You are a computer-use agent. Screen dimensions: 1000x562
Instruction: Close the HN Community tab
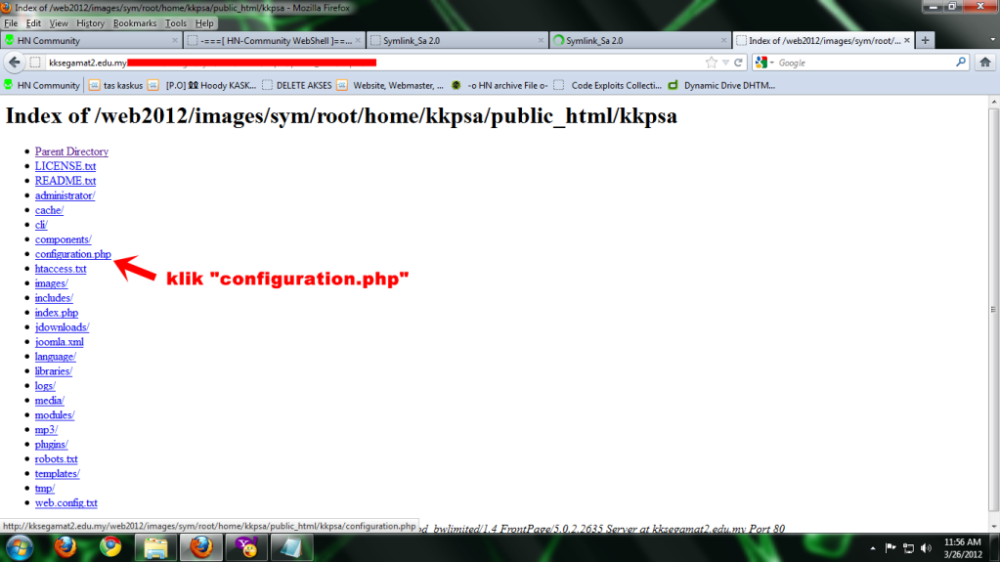(175, 40)
